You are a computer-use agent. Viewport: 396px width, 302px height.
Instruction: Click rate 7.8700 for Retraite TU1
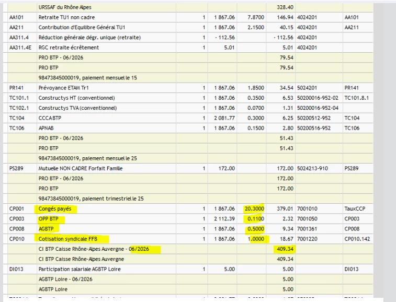256,17
